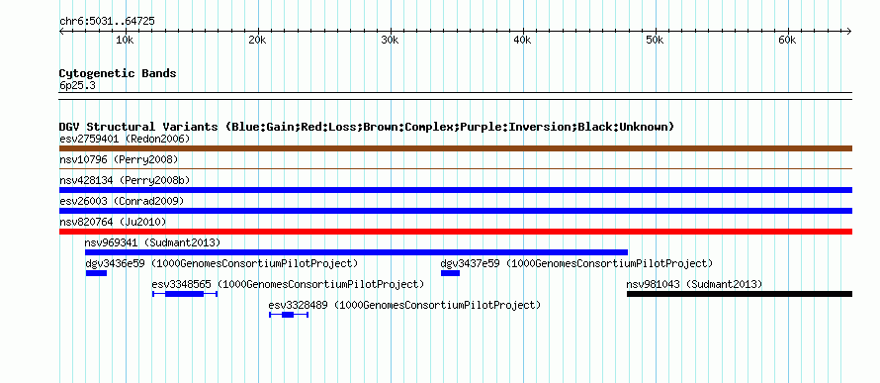Screen dimensions: 880x383
Task: Click the brown esv2759401 variant bar
Action: tap(456, 148)
